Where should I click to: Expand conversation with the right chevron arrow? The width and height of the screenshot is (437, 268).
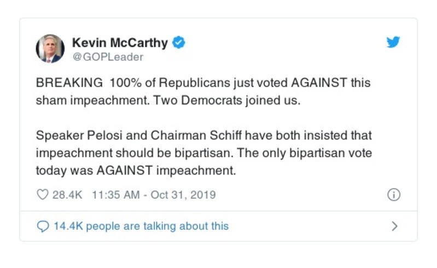pos(395,226)
